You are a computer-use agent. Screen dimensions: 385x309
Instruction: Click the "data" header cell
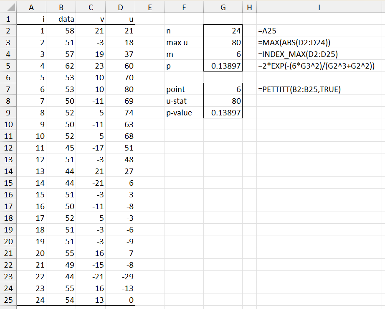click(x=61, y=19)
